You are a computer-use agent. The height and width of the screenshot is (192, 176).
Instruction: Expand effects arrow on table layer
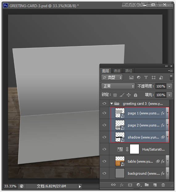pyautogui.click(x=167, y=161)
